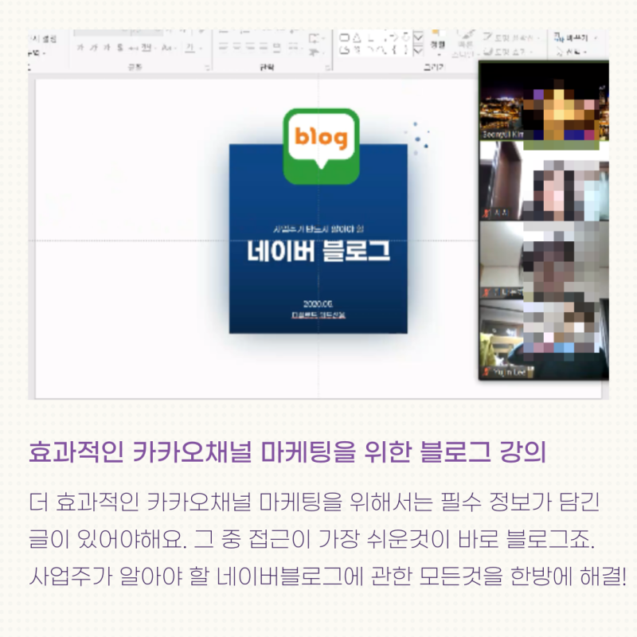The height and width of the screenshot is (637, 637).
Task: Click 바꾸기 (Replace) in editing group
Action: (576, 37)
